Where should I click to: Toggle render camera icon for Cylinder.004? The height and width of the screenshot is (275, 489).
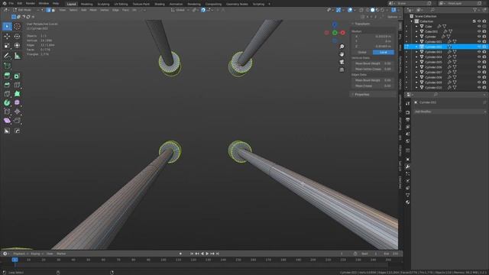tap(484, 57)
